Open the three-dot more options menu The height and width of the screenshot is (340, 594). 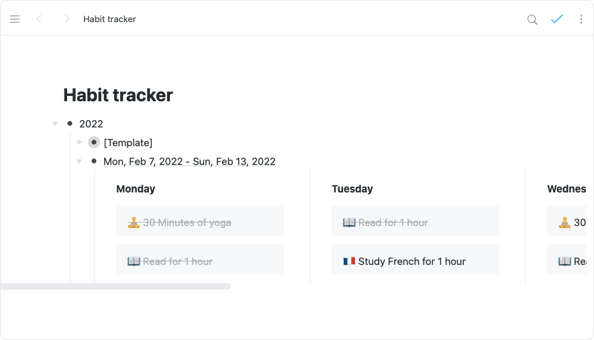tap(581, 19)
